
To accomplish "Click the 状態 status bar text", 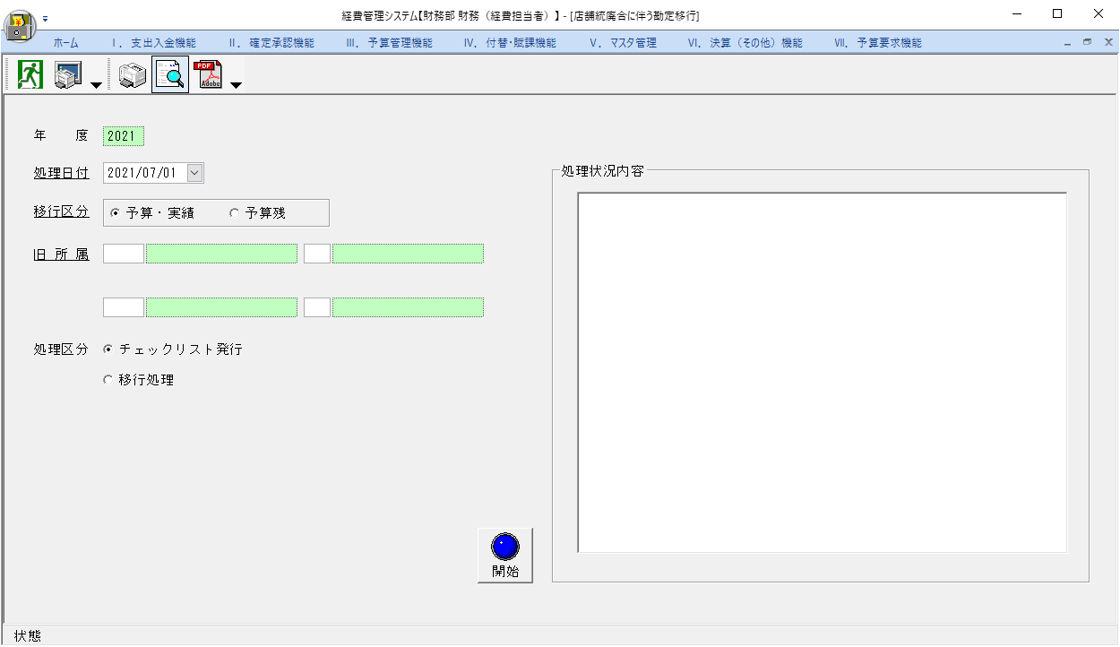I will [x=28, y=636].
